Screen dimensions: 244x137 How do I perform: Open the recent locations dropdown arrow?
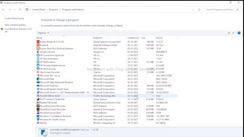pyautogui.click(x=15, y=10)
